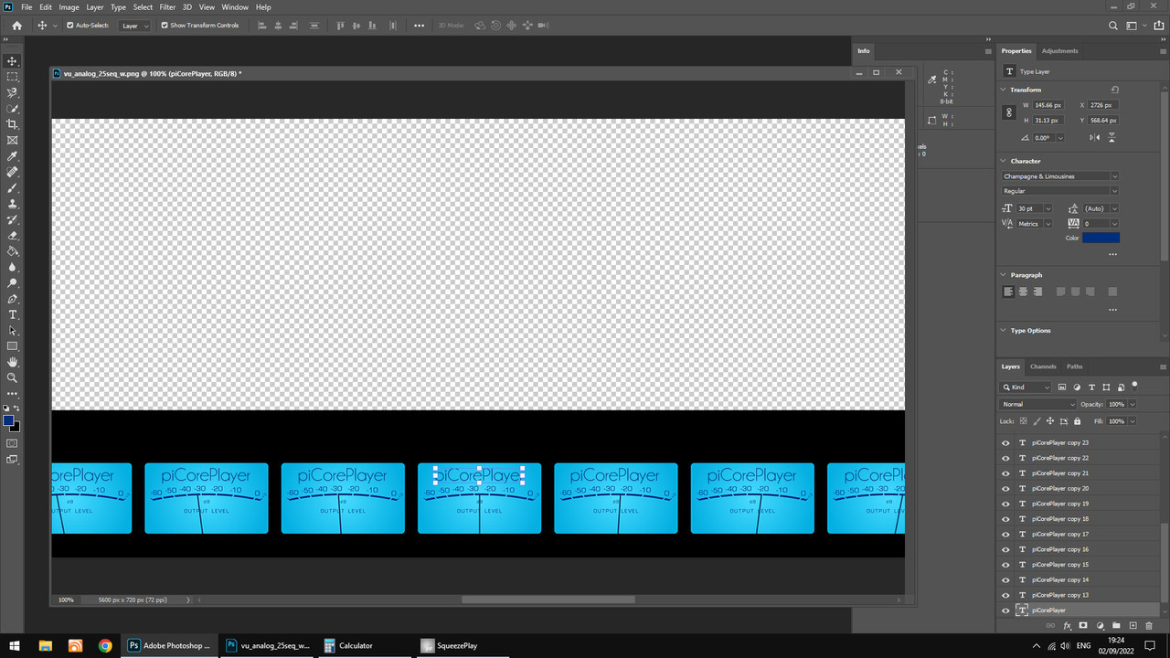This screenshot has width=1170, height=658.
Task: Click the Home icon in options bar
Action: 16,26
